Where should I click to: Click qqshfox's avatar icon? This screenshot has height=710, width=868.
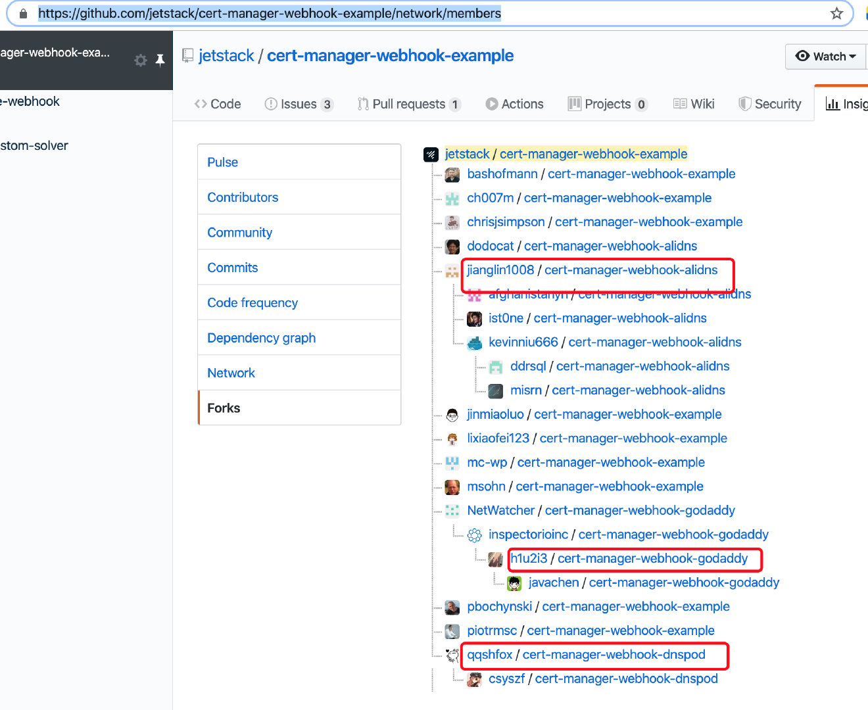pos(452,655)
